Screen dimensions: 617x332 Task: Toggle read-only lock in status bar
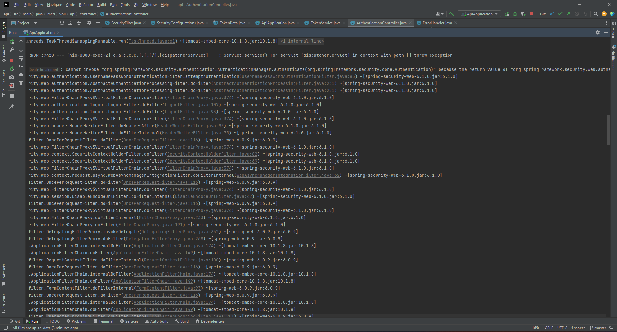[611, 328]
